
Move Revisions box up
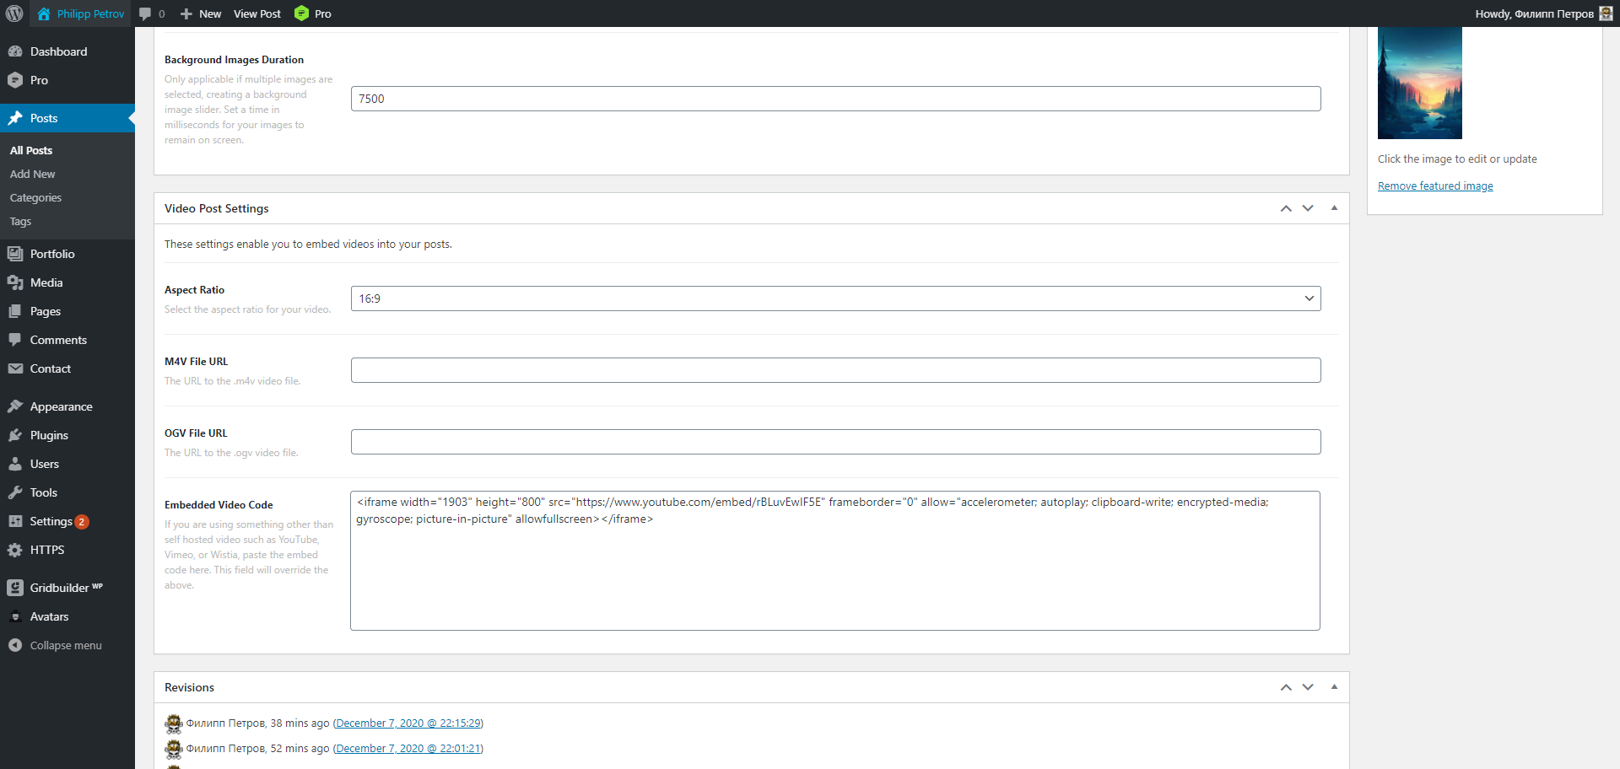point(1286,687)
